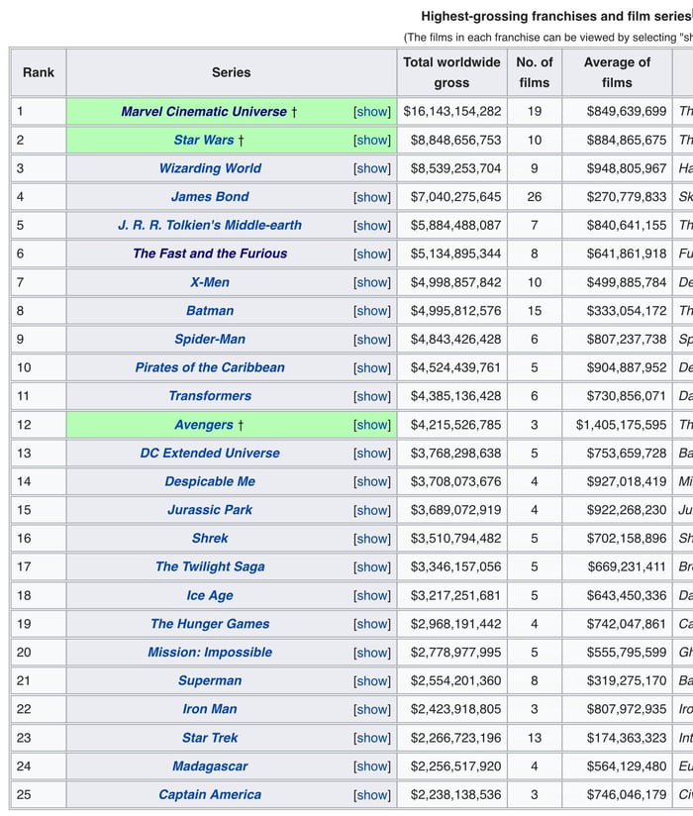Click the Rank column header
693x816 pixels.
tap(39, 72)
